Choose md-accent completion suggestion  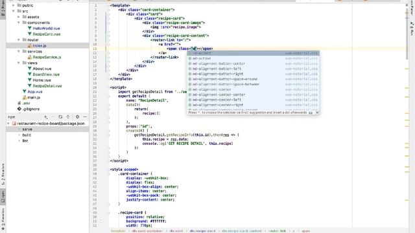253,53
